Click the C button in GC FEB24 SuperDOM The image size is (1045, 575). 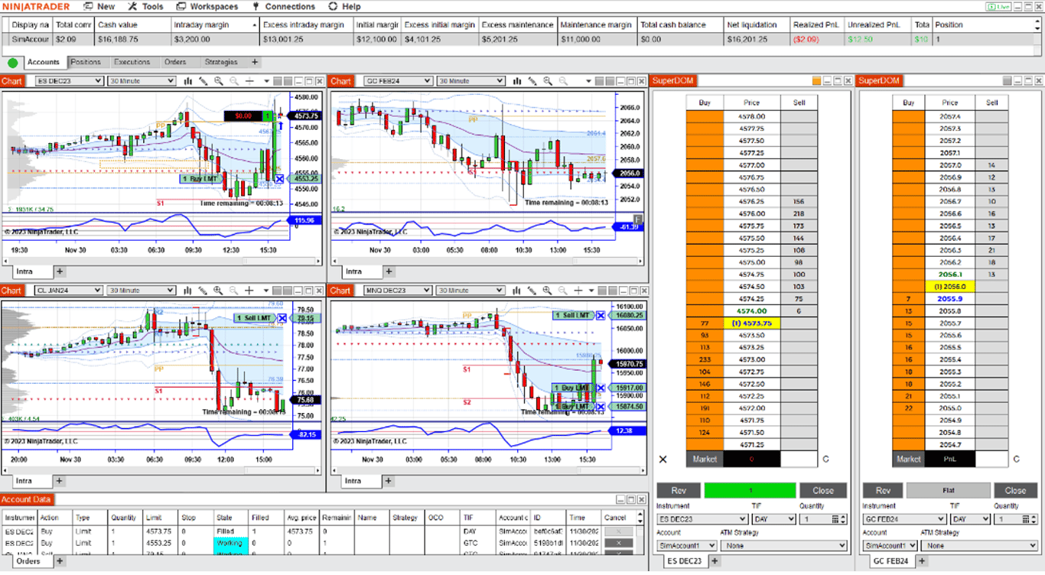(x=1016, y=460)
